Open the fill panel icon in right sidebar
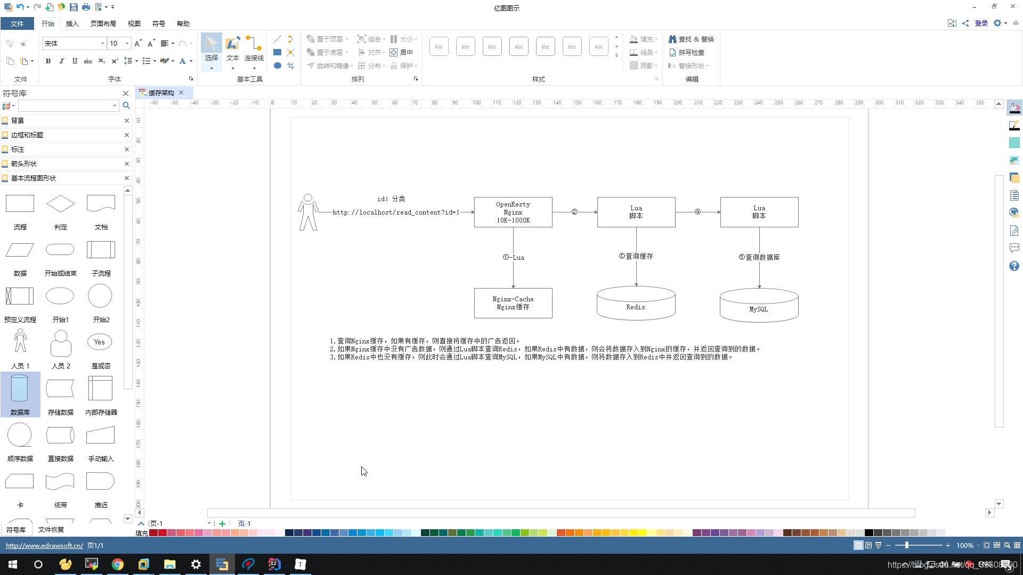Image resolution: width=1023 pixels, height=575 pixels. click(1014, 108)
